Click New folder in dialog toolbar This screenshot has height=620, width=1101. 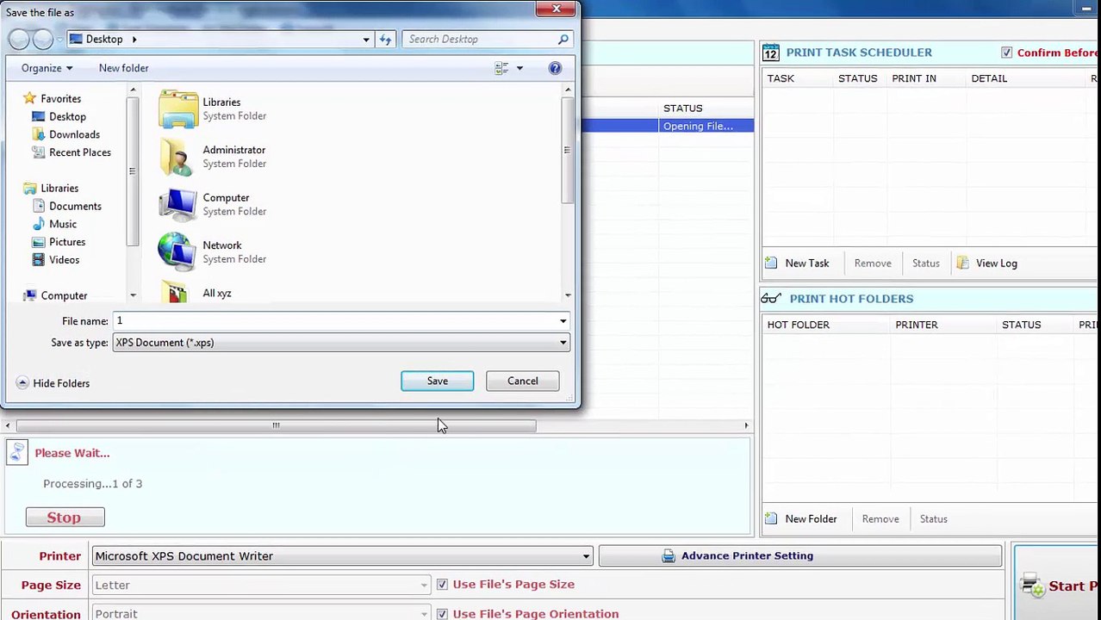pyautogui.click(x=123, y=68)
